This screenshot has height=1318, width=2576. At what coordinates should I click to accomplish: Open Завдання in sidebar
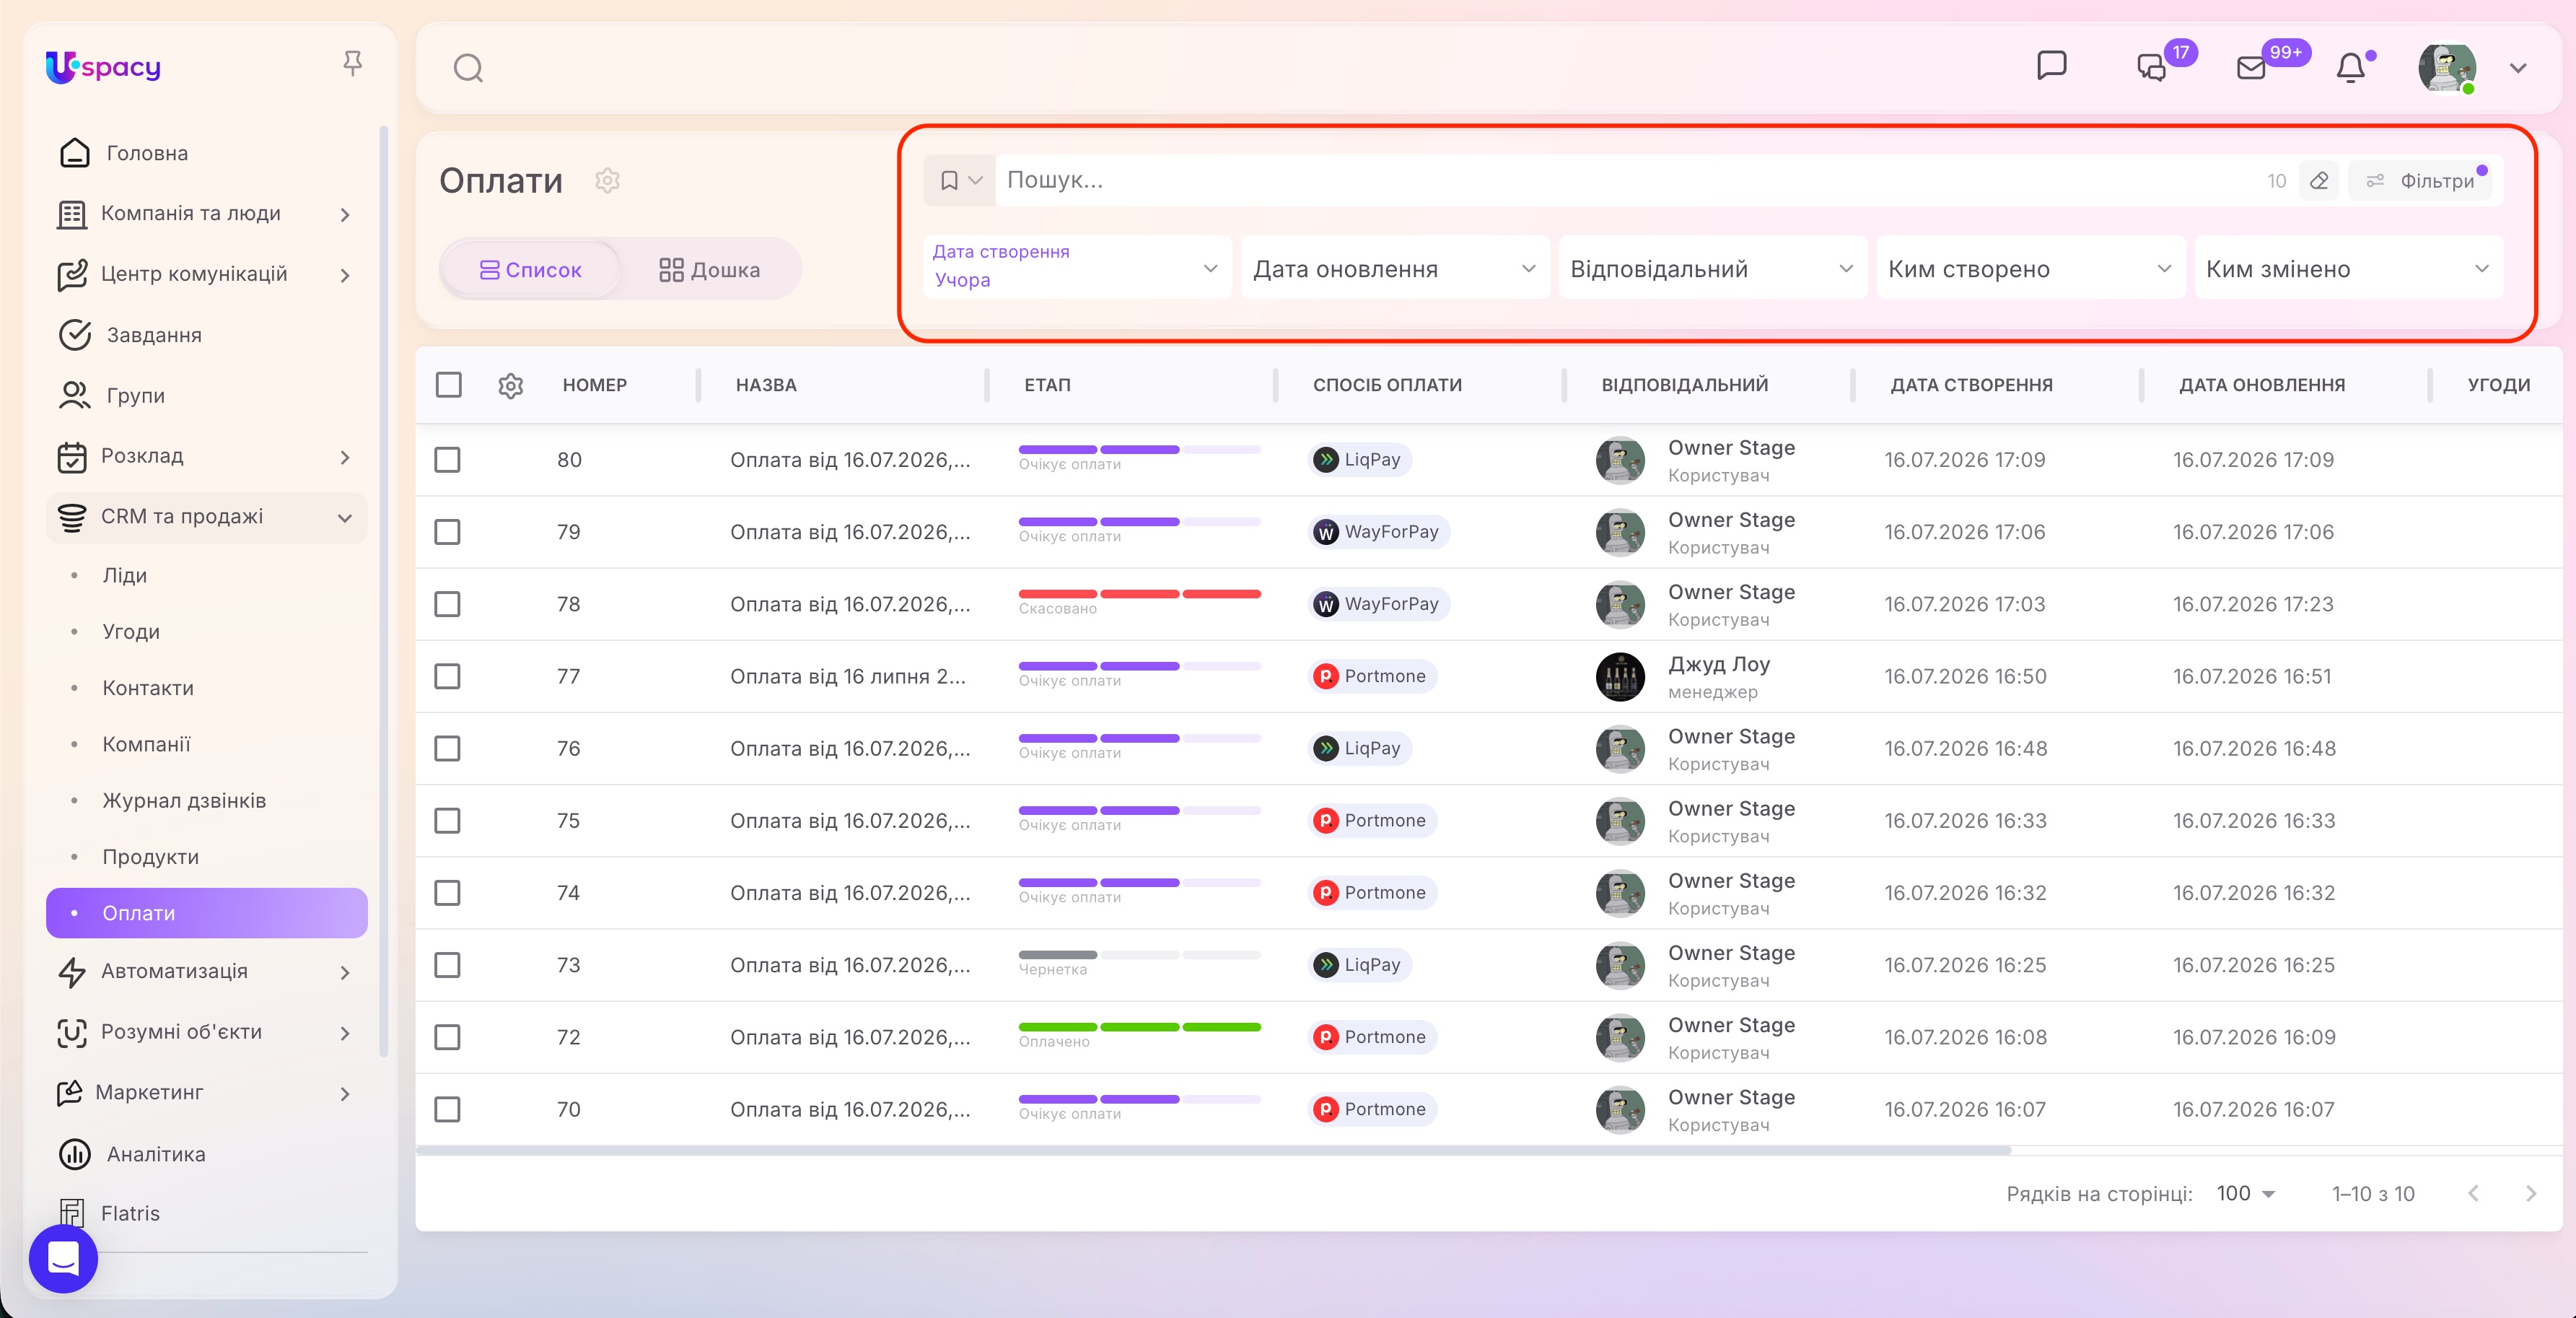coord(206,335)
